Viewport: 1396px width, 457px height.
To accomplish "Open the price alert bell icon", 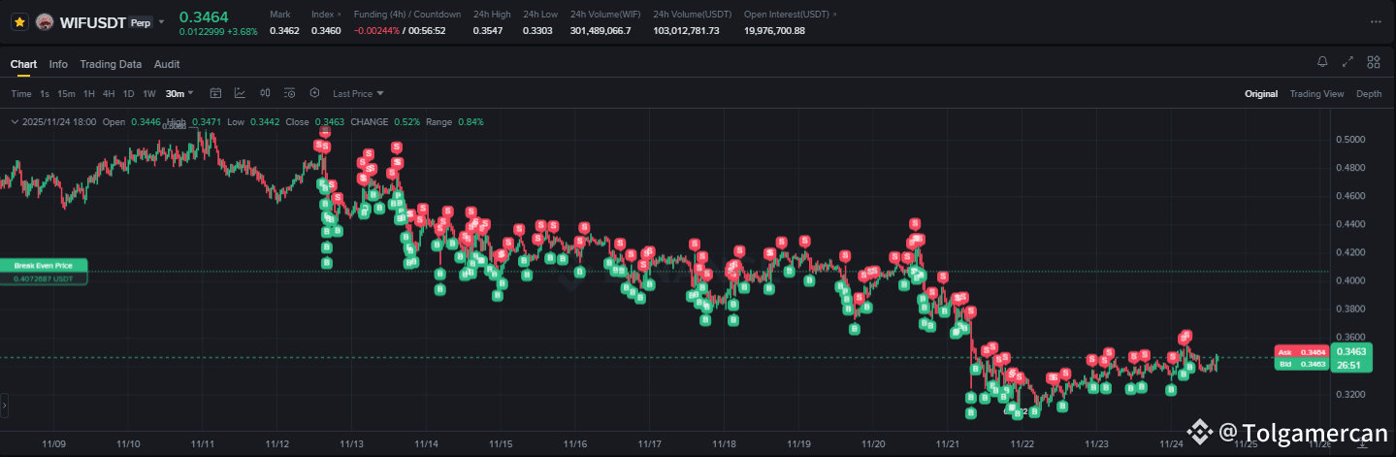I will pos(1322,62).
